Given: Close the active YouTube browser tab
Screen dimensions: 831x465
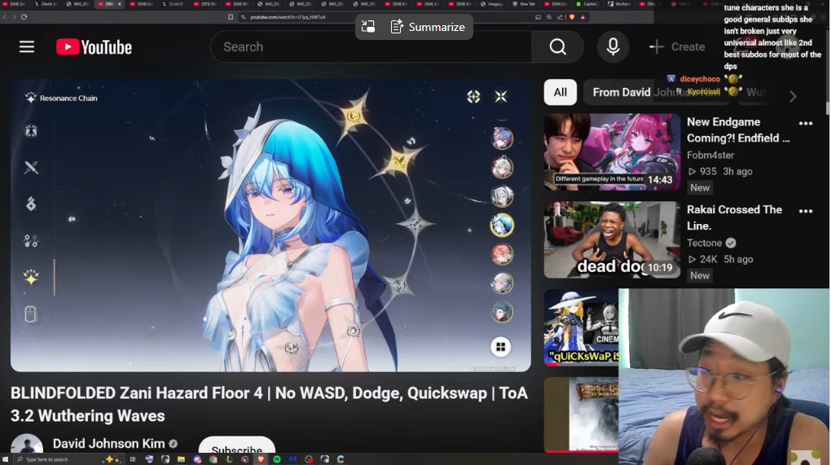Looking at the screenshot, I should point(119,4).
